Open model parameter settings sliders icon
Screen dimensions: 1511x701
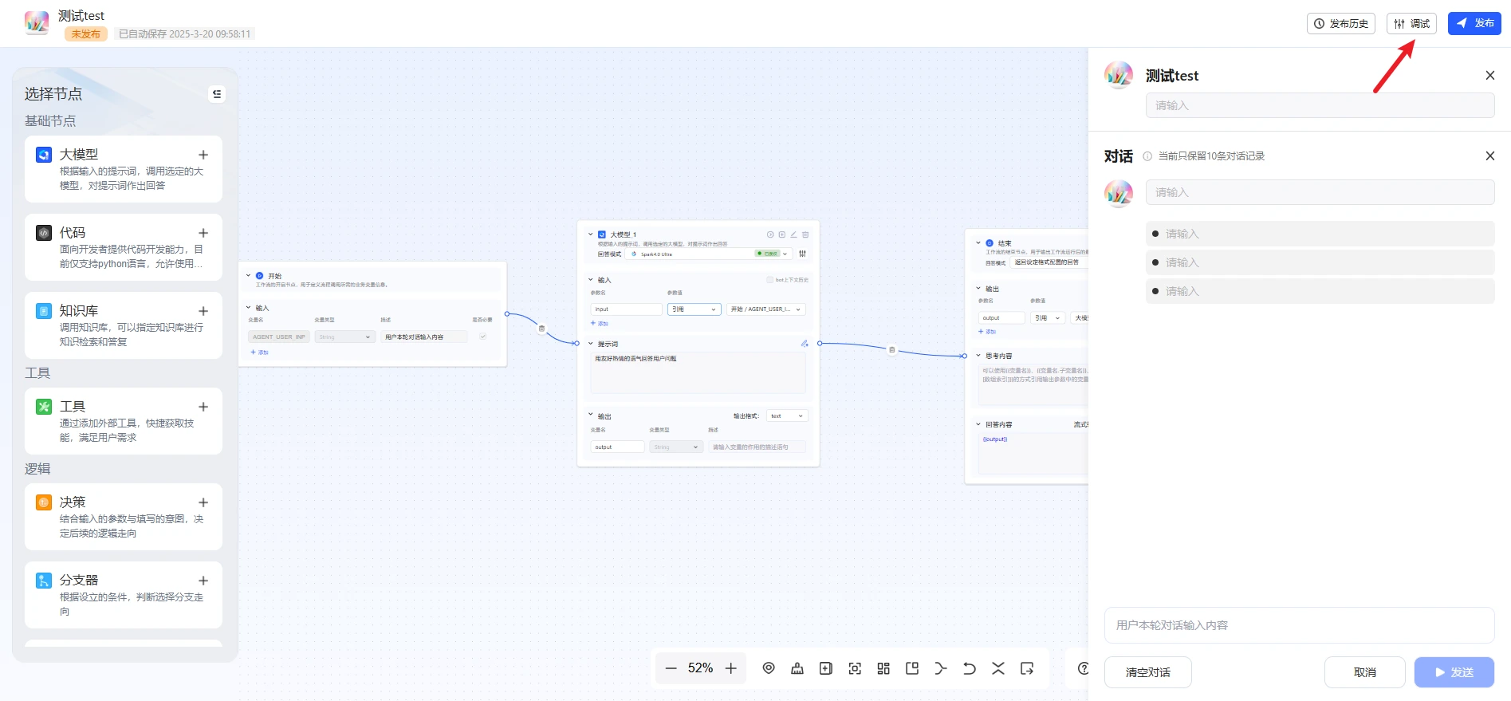click(x=802, y=254)
